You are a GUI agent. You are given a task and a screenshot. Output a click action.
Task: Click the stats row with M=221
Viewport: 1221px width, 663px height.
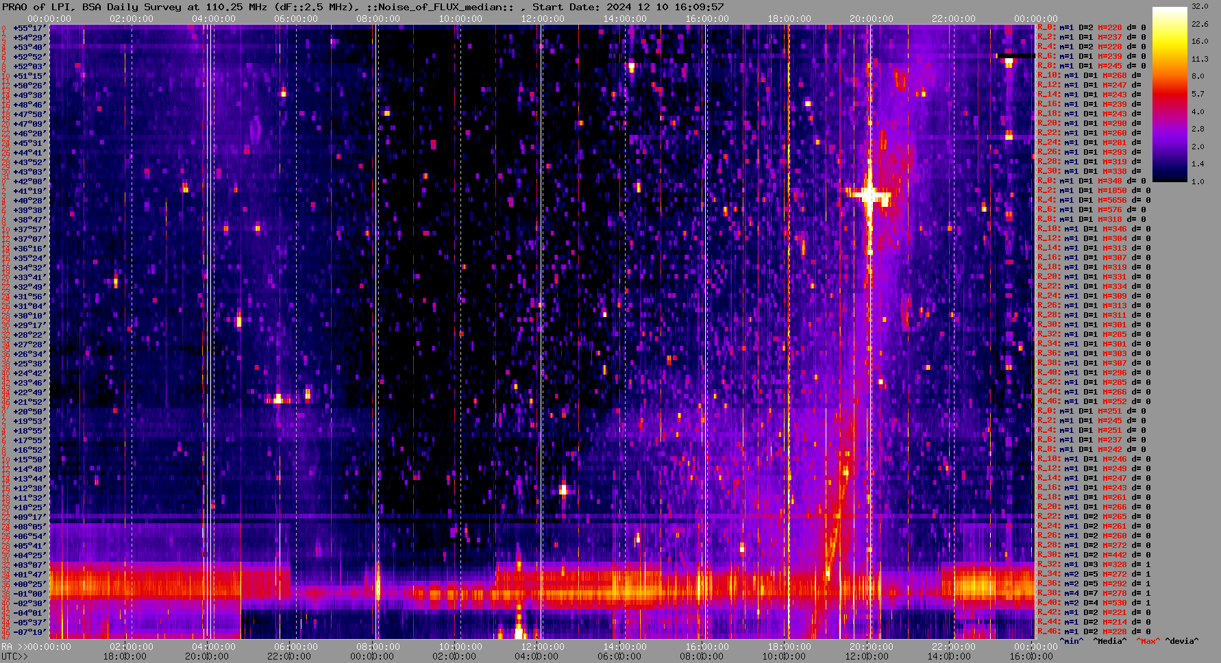(x=1094, y=613)
